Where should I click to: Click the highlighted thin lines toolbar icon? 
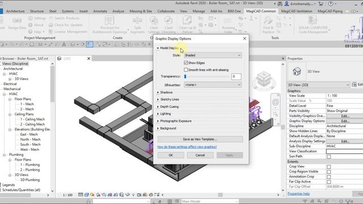point(90,44)
